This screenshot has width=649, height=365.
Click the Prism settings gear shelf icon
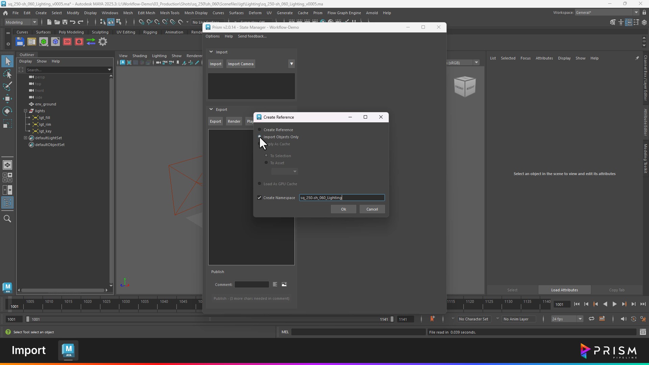point(103,42)
